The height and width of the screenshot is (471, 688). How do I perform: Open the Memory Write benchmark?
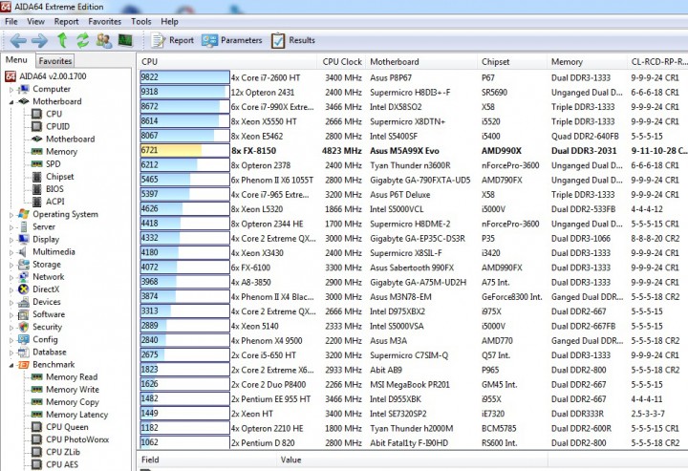click(x=73, y=390)
